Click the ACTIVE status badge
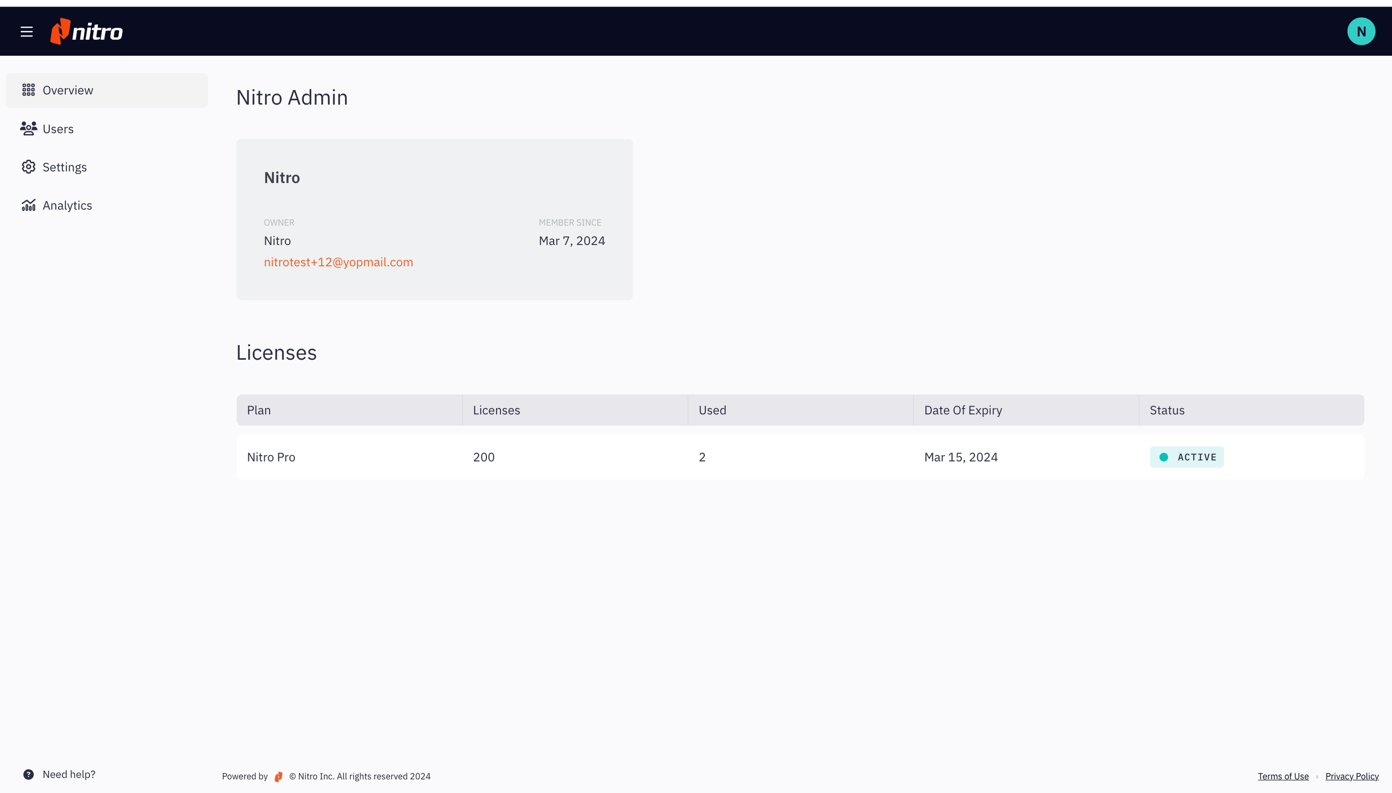Viewport: 1392px width, 793px height. (x=1187, y=457)
